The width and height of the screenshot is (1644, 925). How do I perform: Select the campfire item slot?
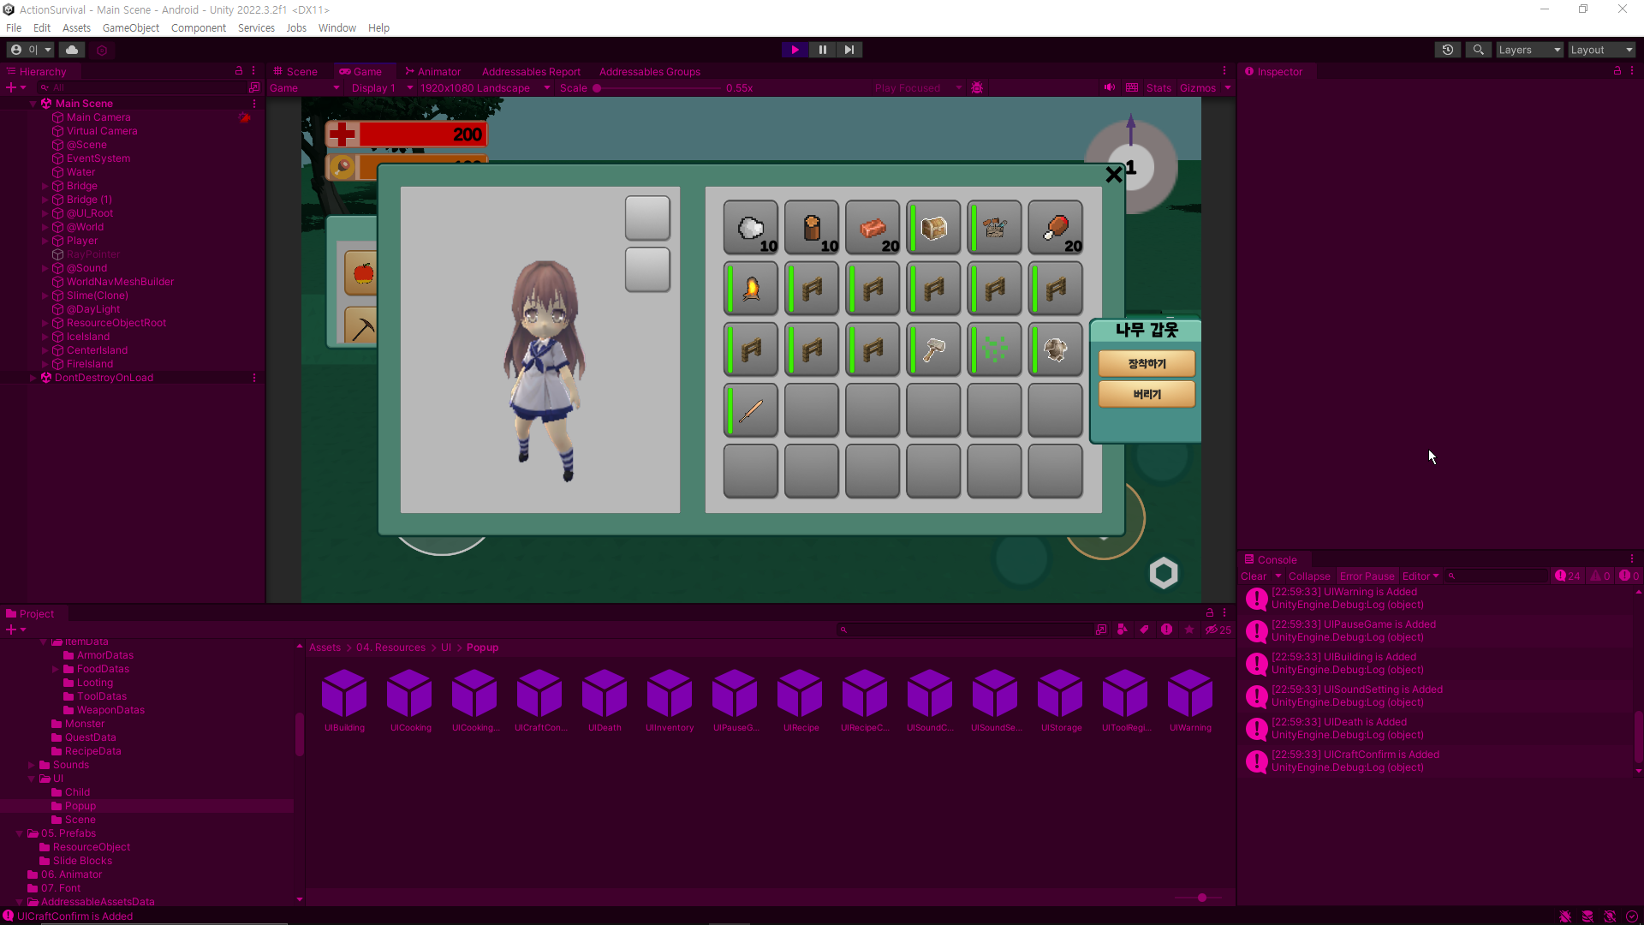[751, 289]
